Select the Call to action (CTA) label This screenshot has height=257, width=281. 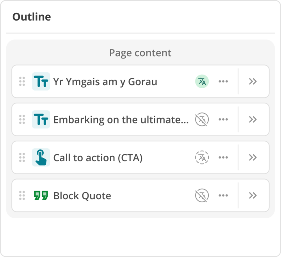click(98, 158)
